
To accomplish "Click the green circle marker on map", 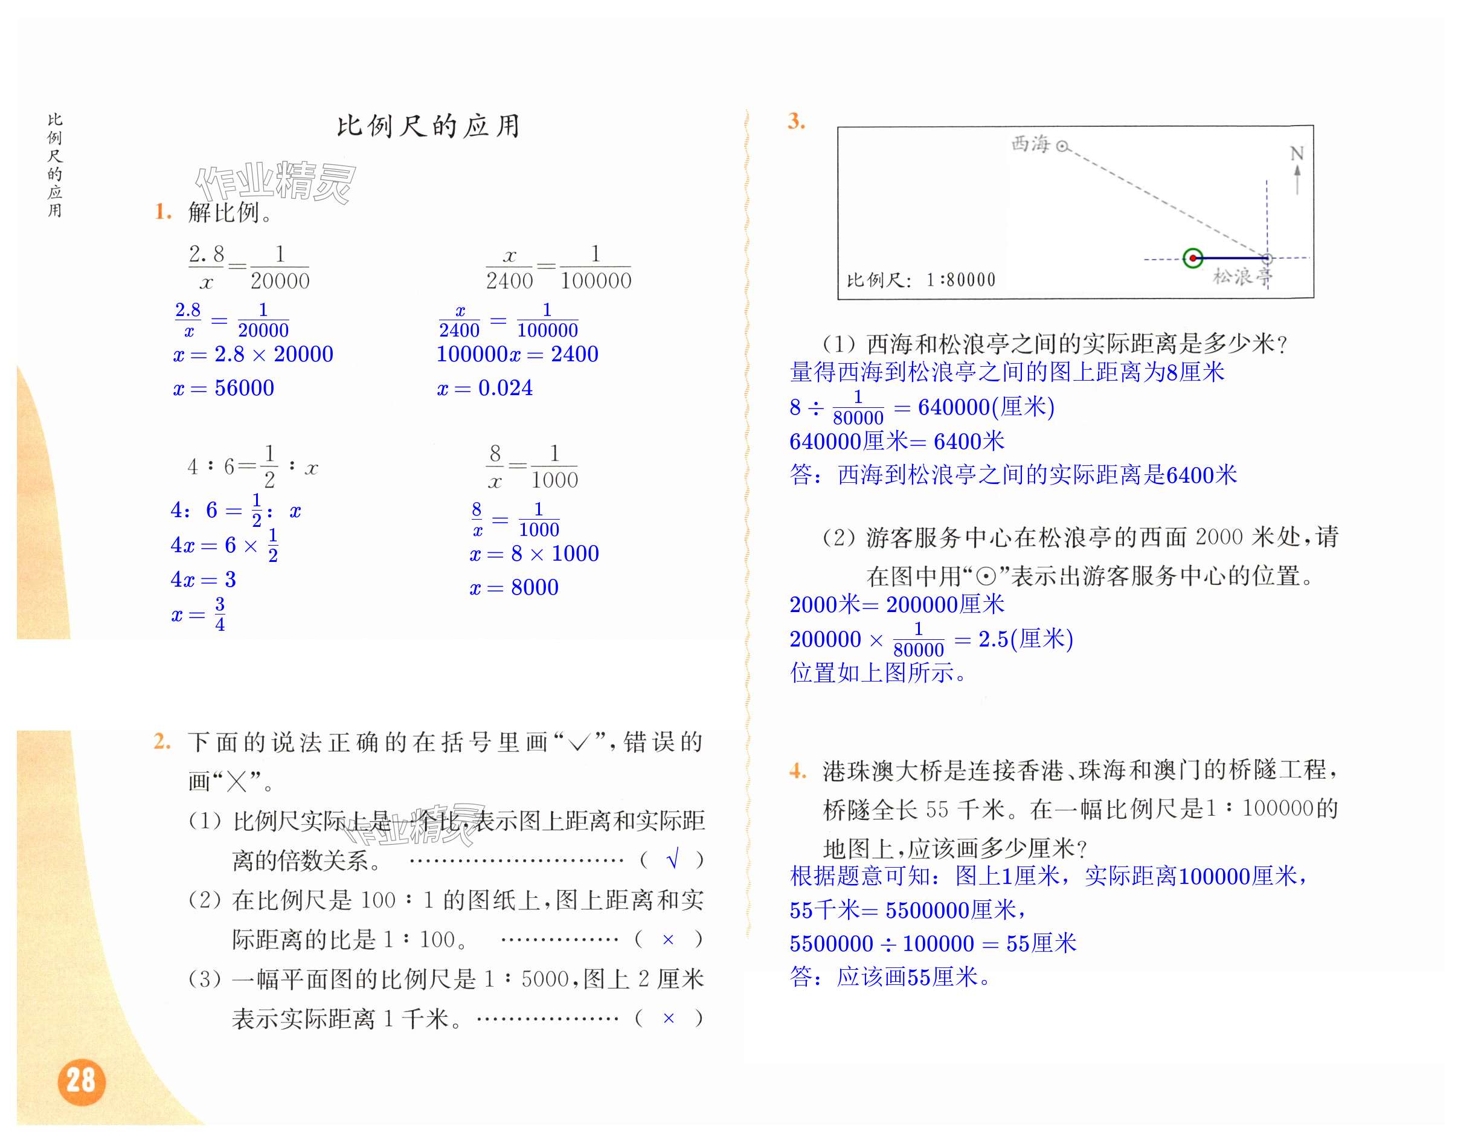I will [1193, 258].
